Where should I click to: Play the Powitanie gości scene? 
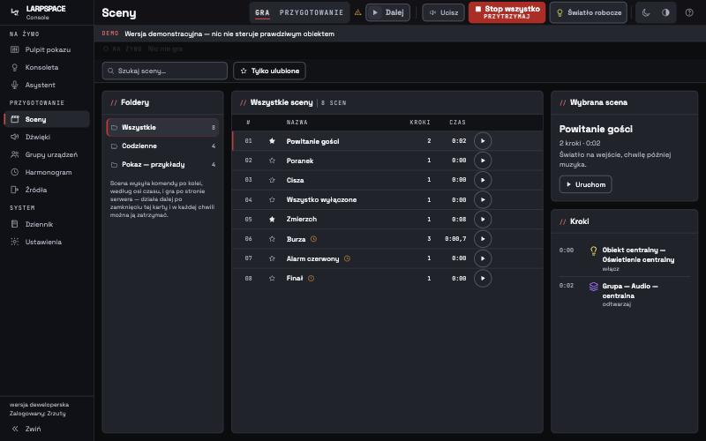(x=483, y=141)
